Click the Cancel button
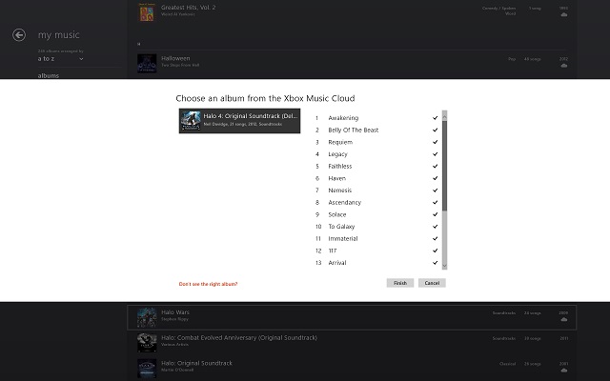This screenshot has width=610, height=381. pyautogui.click(x=432, y=283)
